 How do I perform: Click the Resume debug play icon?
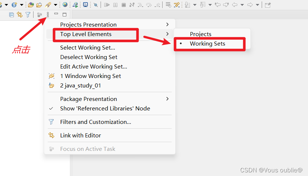pyautogui.click(x=107, y=5)
